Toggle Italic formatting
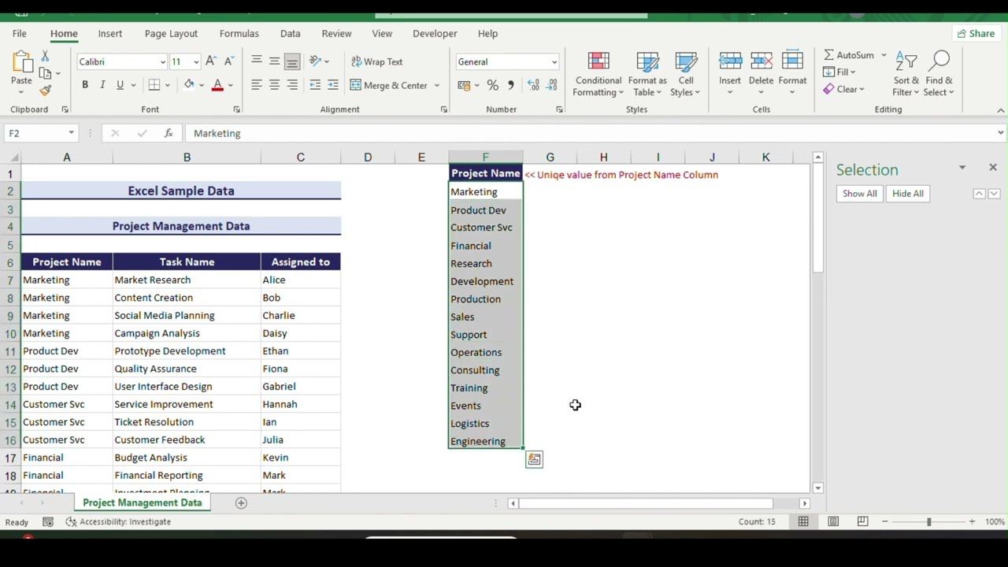This screenshot has width=1008, height=567. point(102,85)
